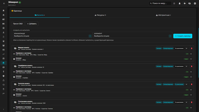
Task: Delete the Платиновая монета unit
Action: (x=192, y=102)
